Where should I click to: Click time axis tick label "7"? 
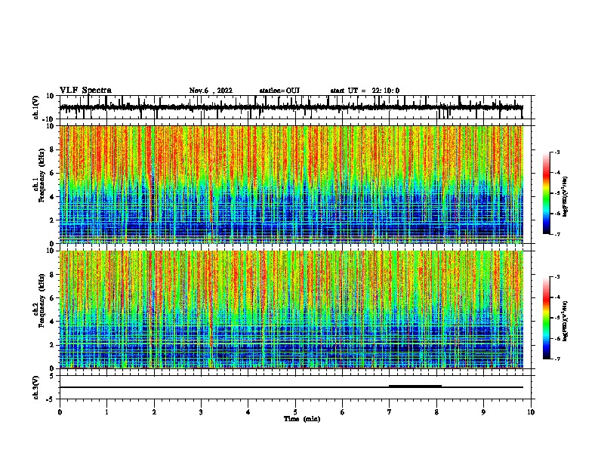390,412
